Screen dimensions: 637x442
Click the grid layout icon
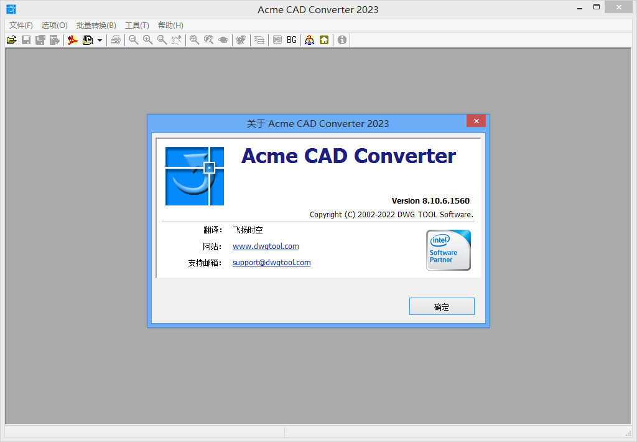[x=277, y=40]
